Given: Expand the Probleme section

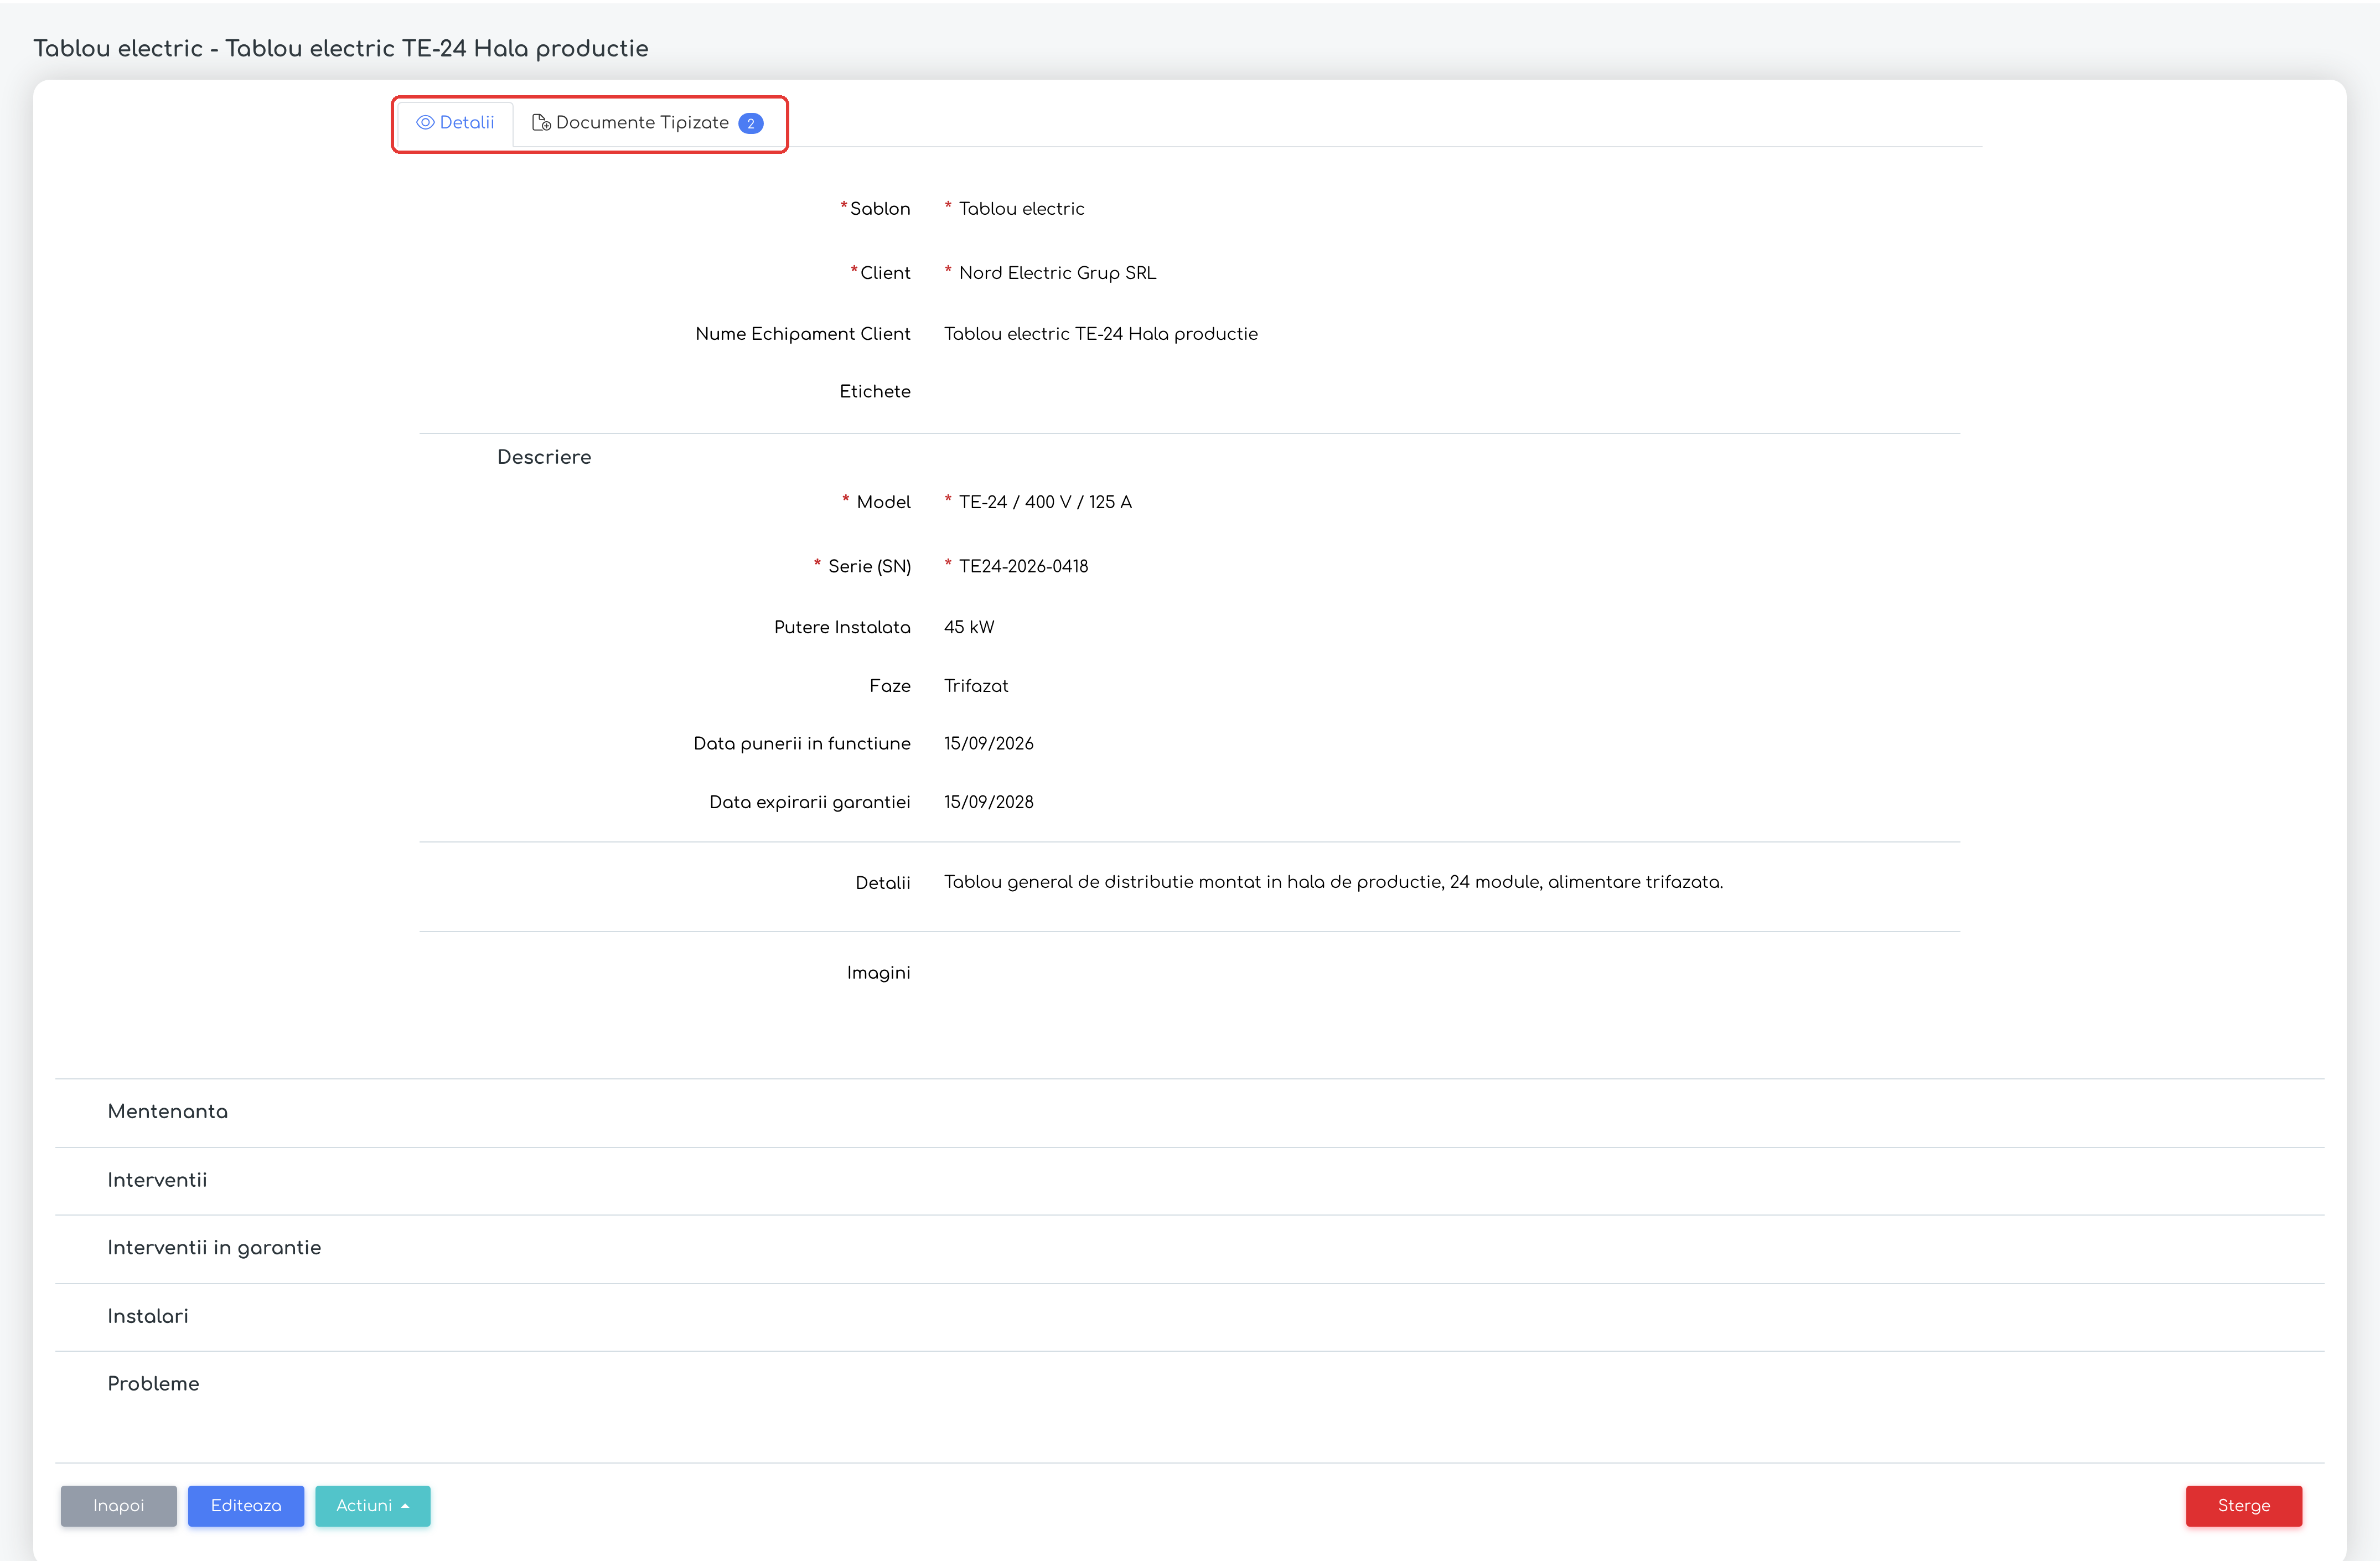Looking at the screenshot, I should (1189, 1384).
